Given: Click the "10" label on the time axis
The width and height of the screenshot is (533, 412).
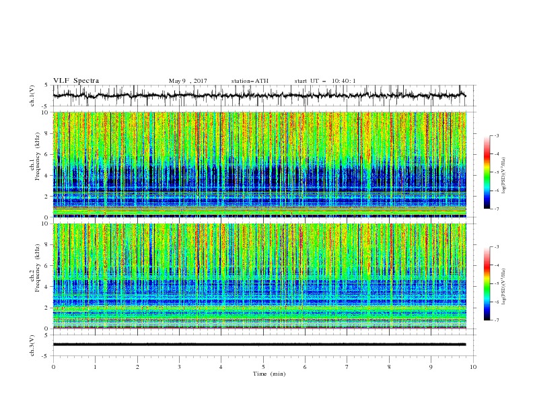Looking at the screenshot, I should 473,367.
